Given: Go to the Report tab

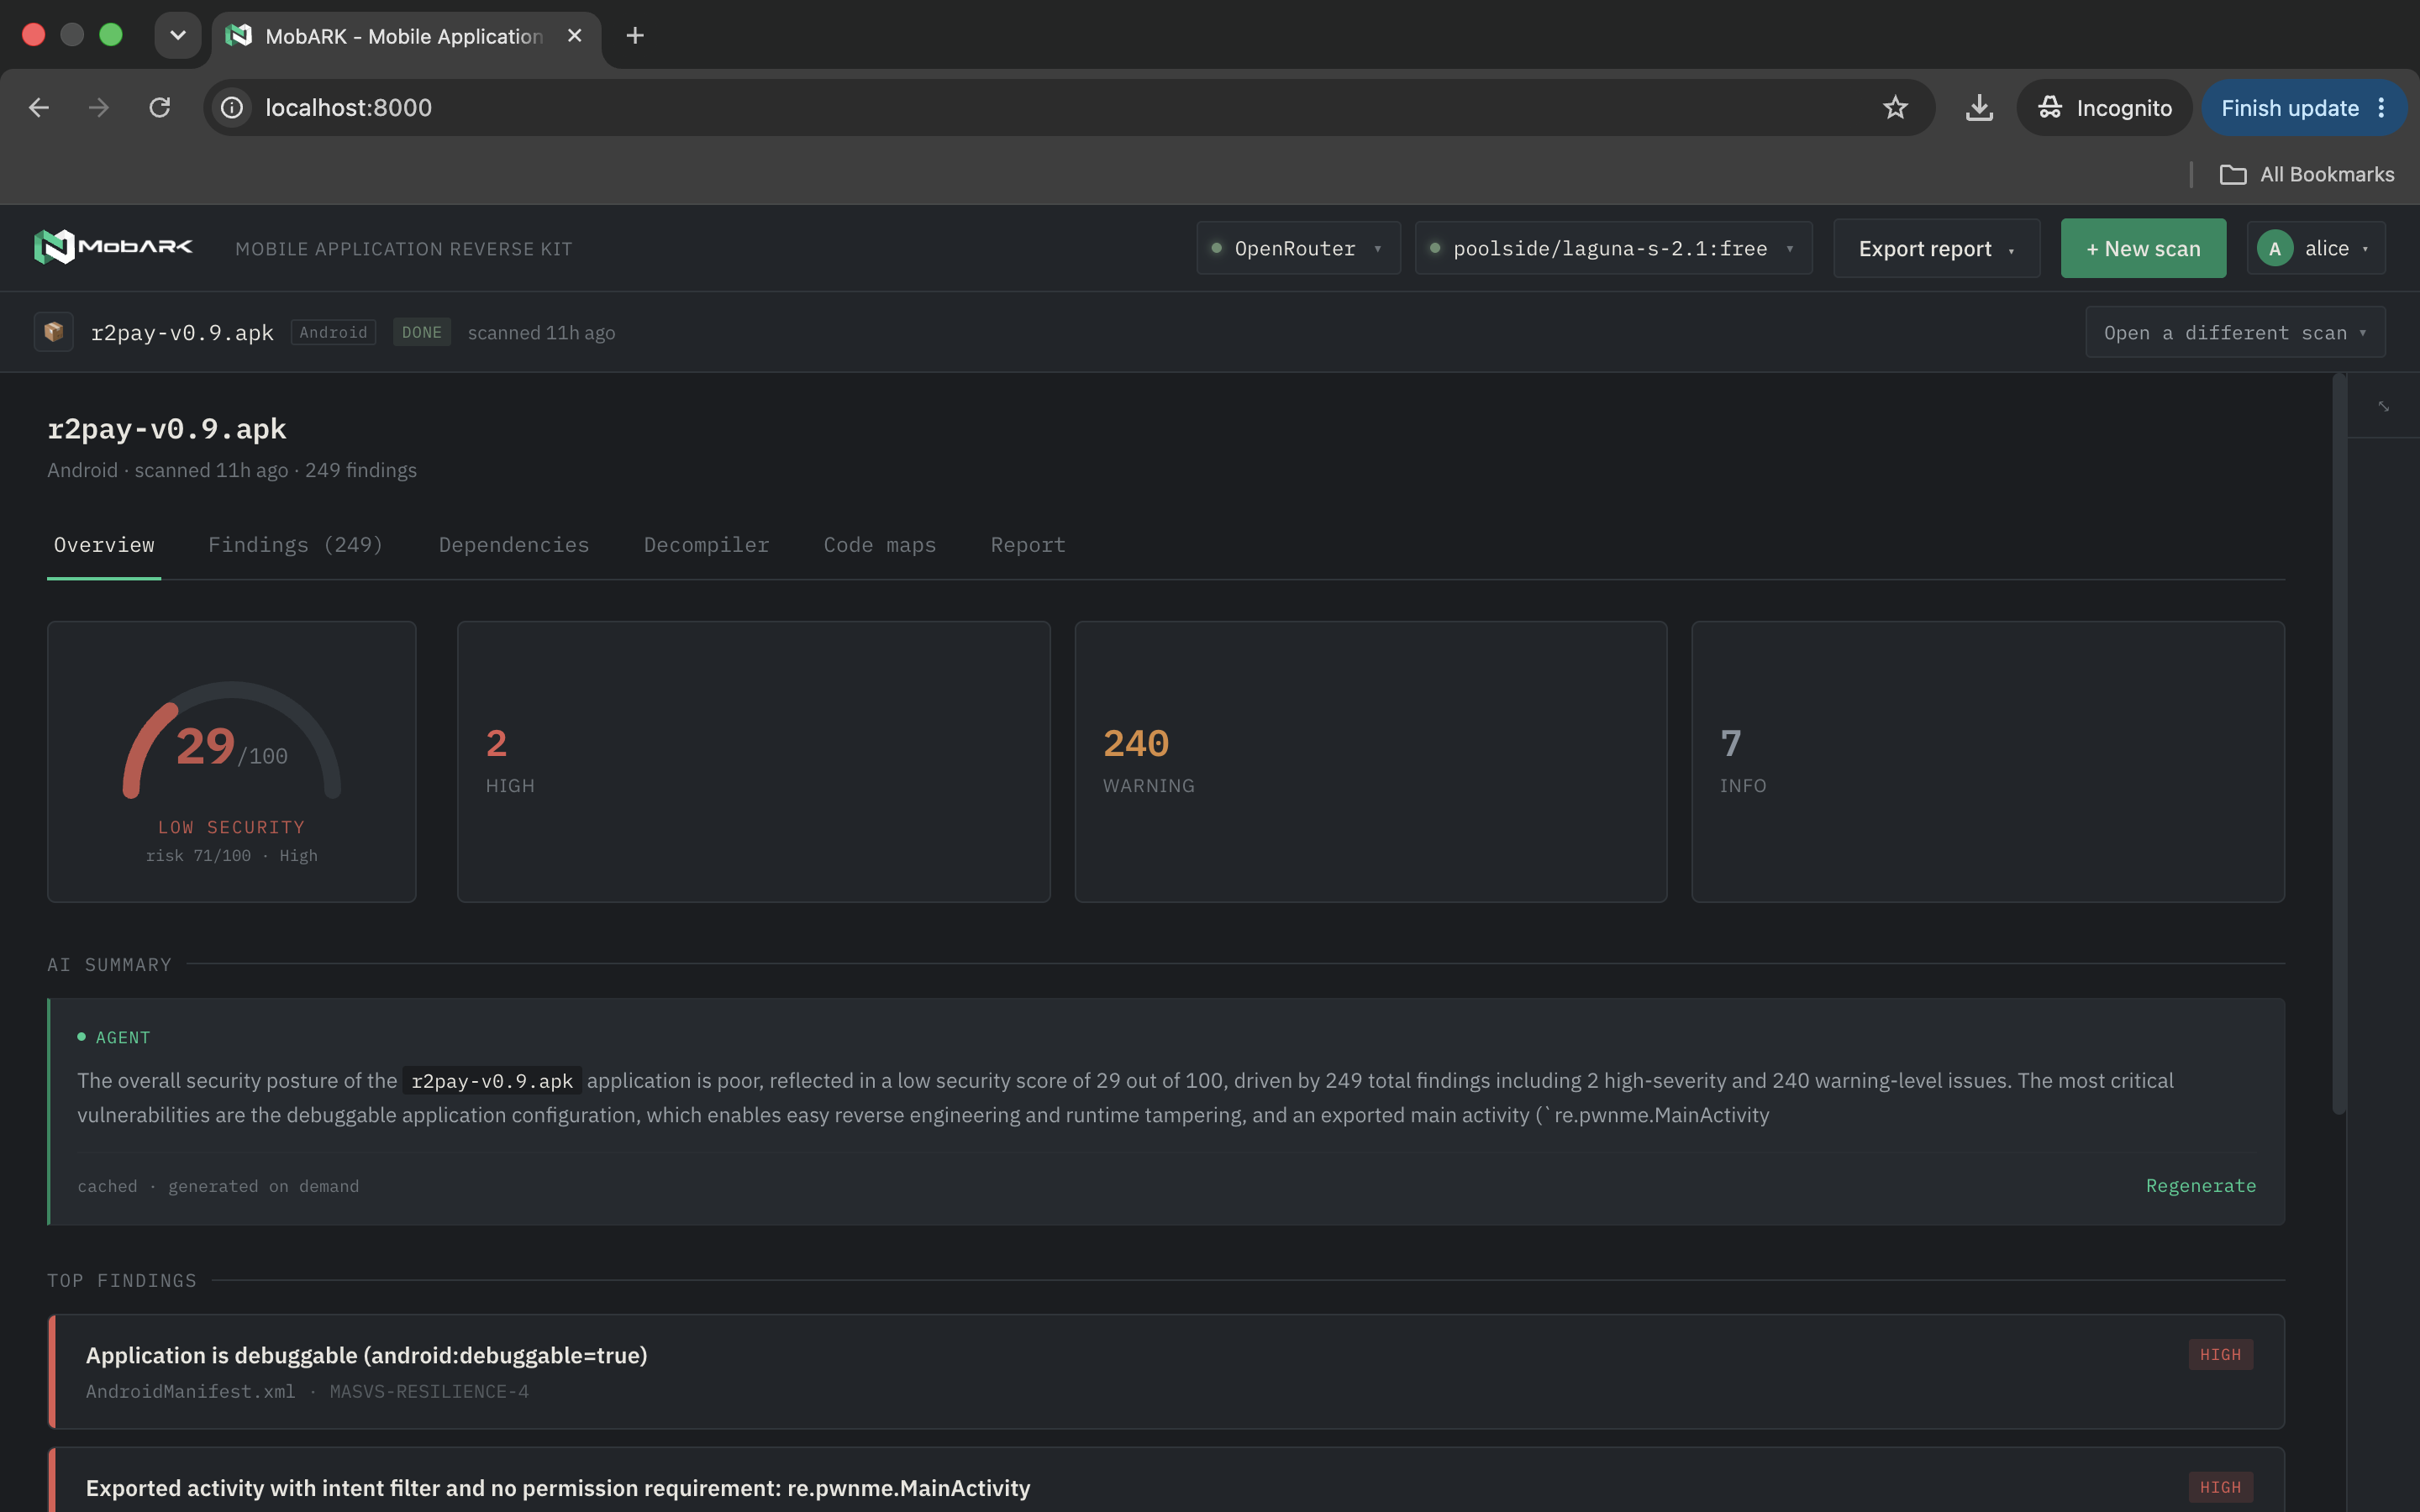Looking at the screenshot, I should 1028,545.
